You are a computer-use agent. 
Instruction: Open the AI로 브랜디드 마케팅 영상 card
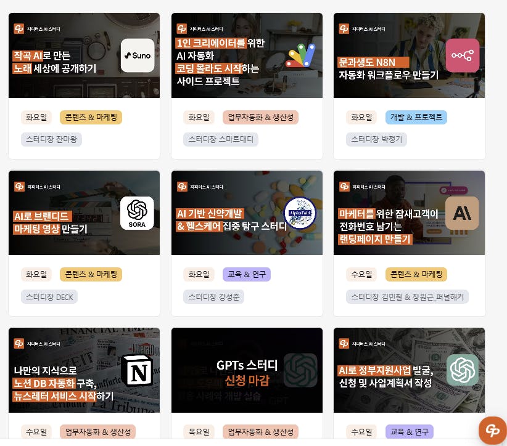tap(84, 243)
